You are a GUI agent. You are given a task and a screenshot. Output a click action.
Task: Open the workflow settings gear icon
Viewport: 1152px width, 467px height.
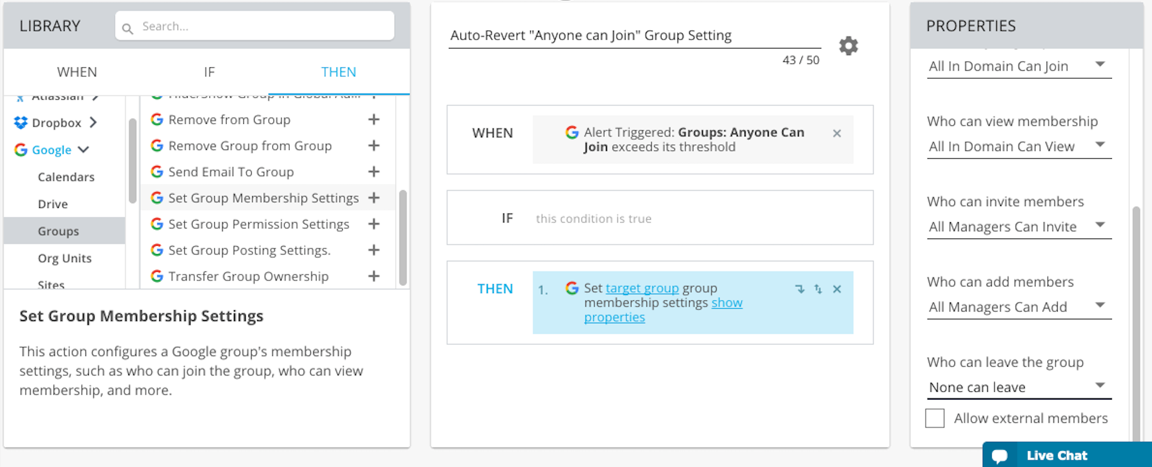coord(848,46)
